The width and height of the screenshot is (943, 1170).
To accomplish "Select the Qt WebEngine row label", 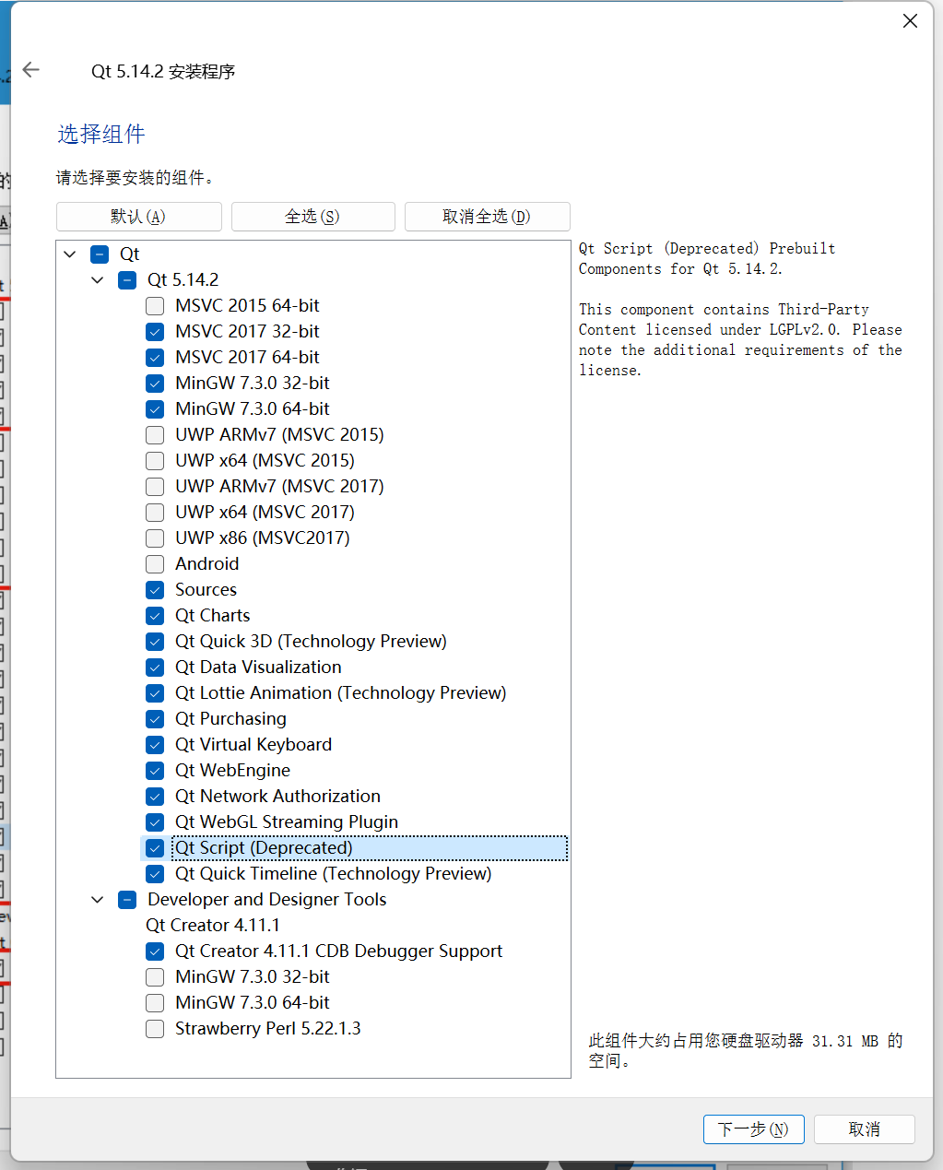I will [233, 770].
